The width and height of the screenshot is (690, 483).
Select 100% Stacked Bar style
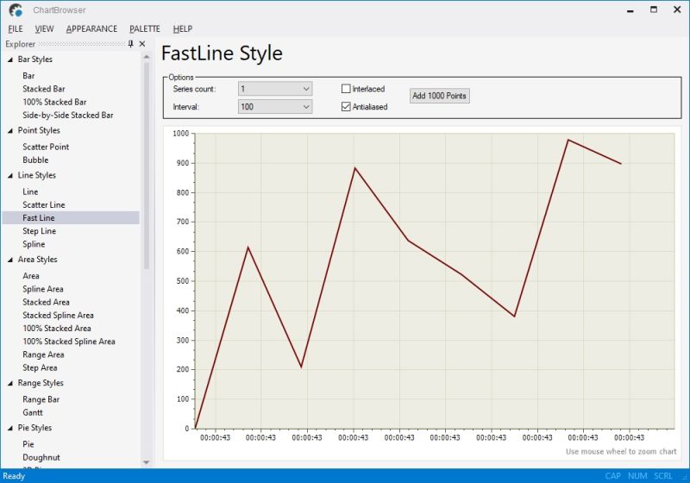point(54,102)
